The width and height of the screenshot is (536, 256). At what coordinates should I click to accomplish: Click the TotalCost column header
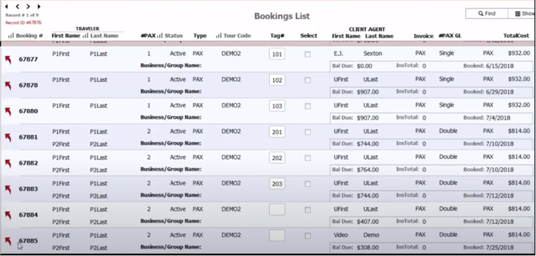[516, 36]
